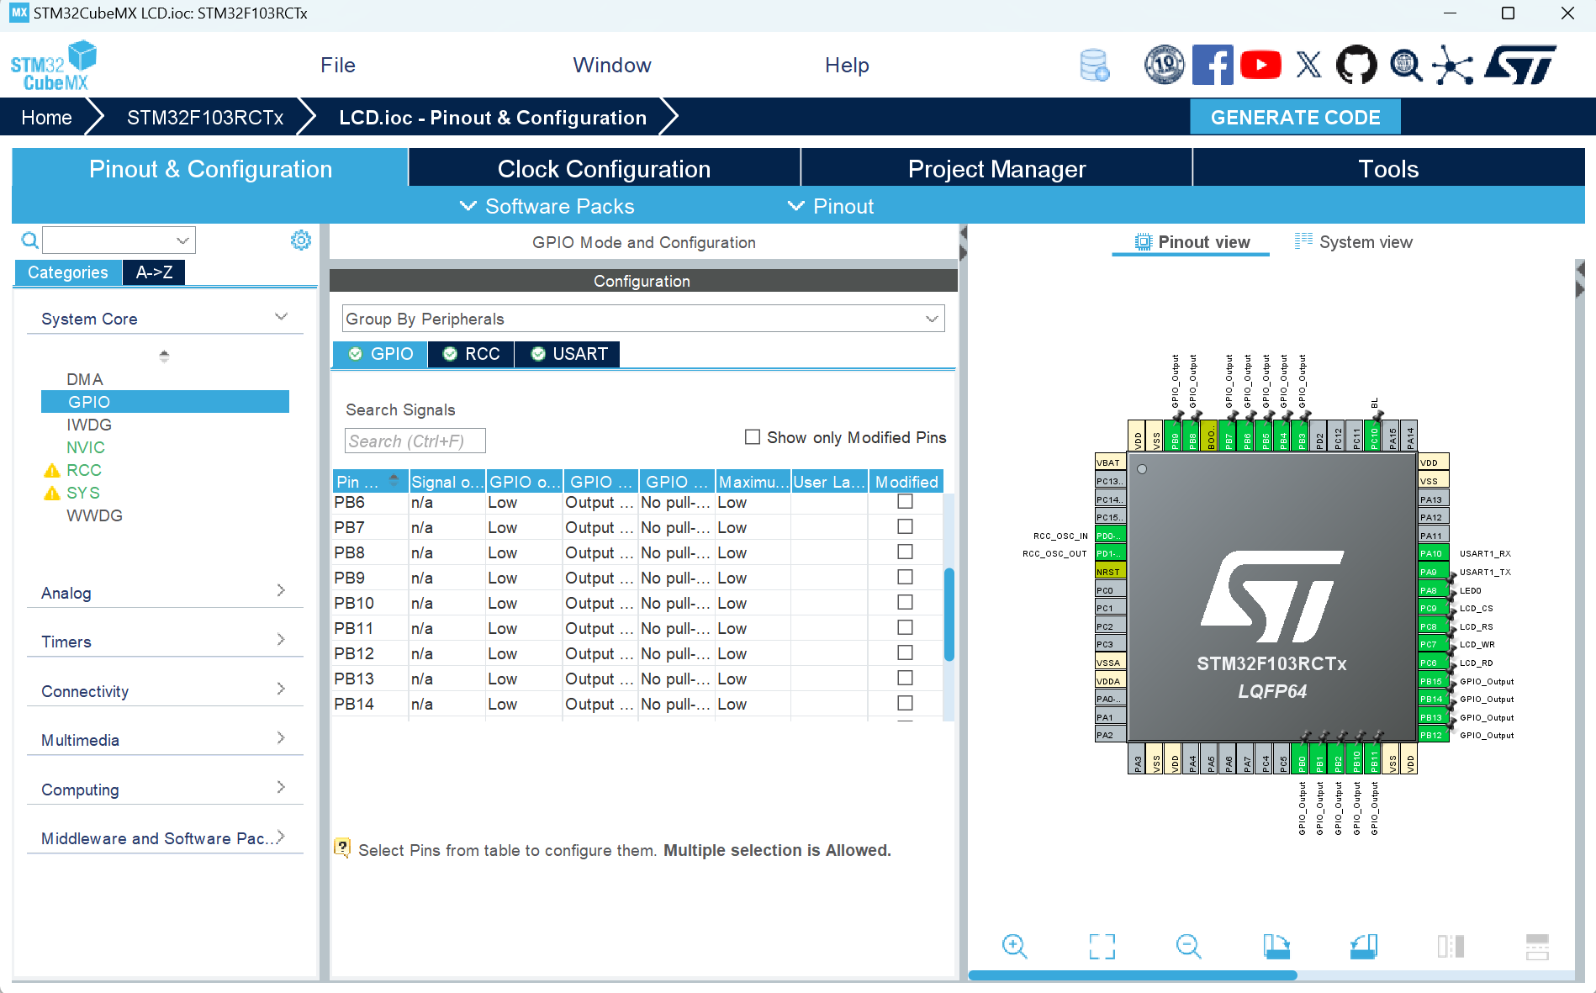Screen dimensions: 1596x993
Task: Click the 10-year anniversary badge icon
Action: [x=1165, y=65]
